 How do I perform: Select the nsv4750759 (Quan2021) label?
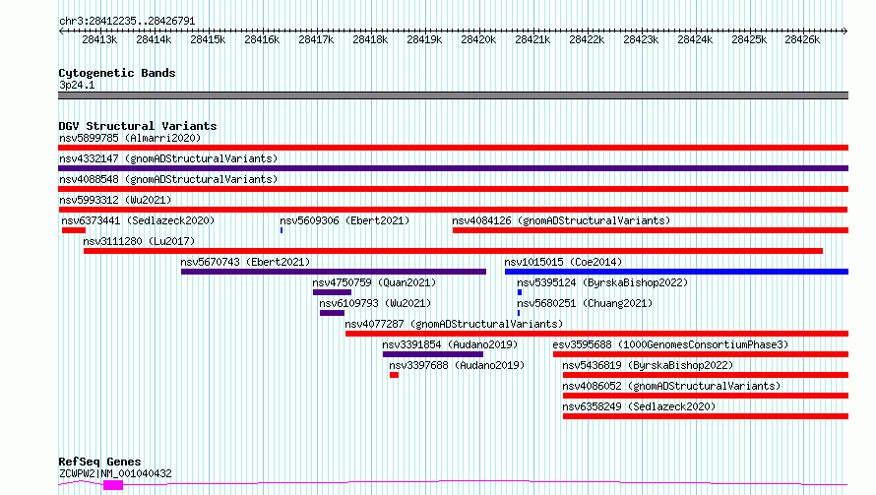[x=374, y=282]
